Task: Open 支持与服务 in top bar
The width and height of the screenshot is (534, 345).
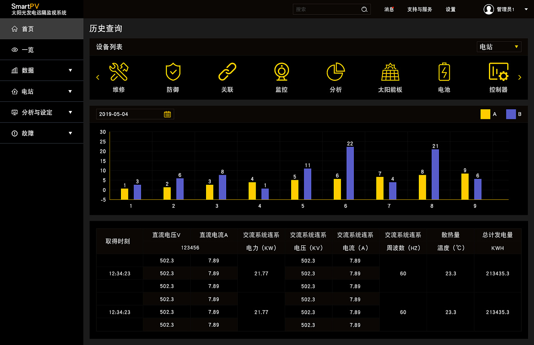Action: point(420,9)
